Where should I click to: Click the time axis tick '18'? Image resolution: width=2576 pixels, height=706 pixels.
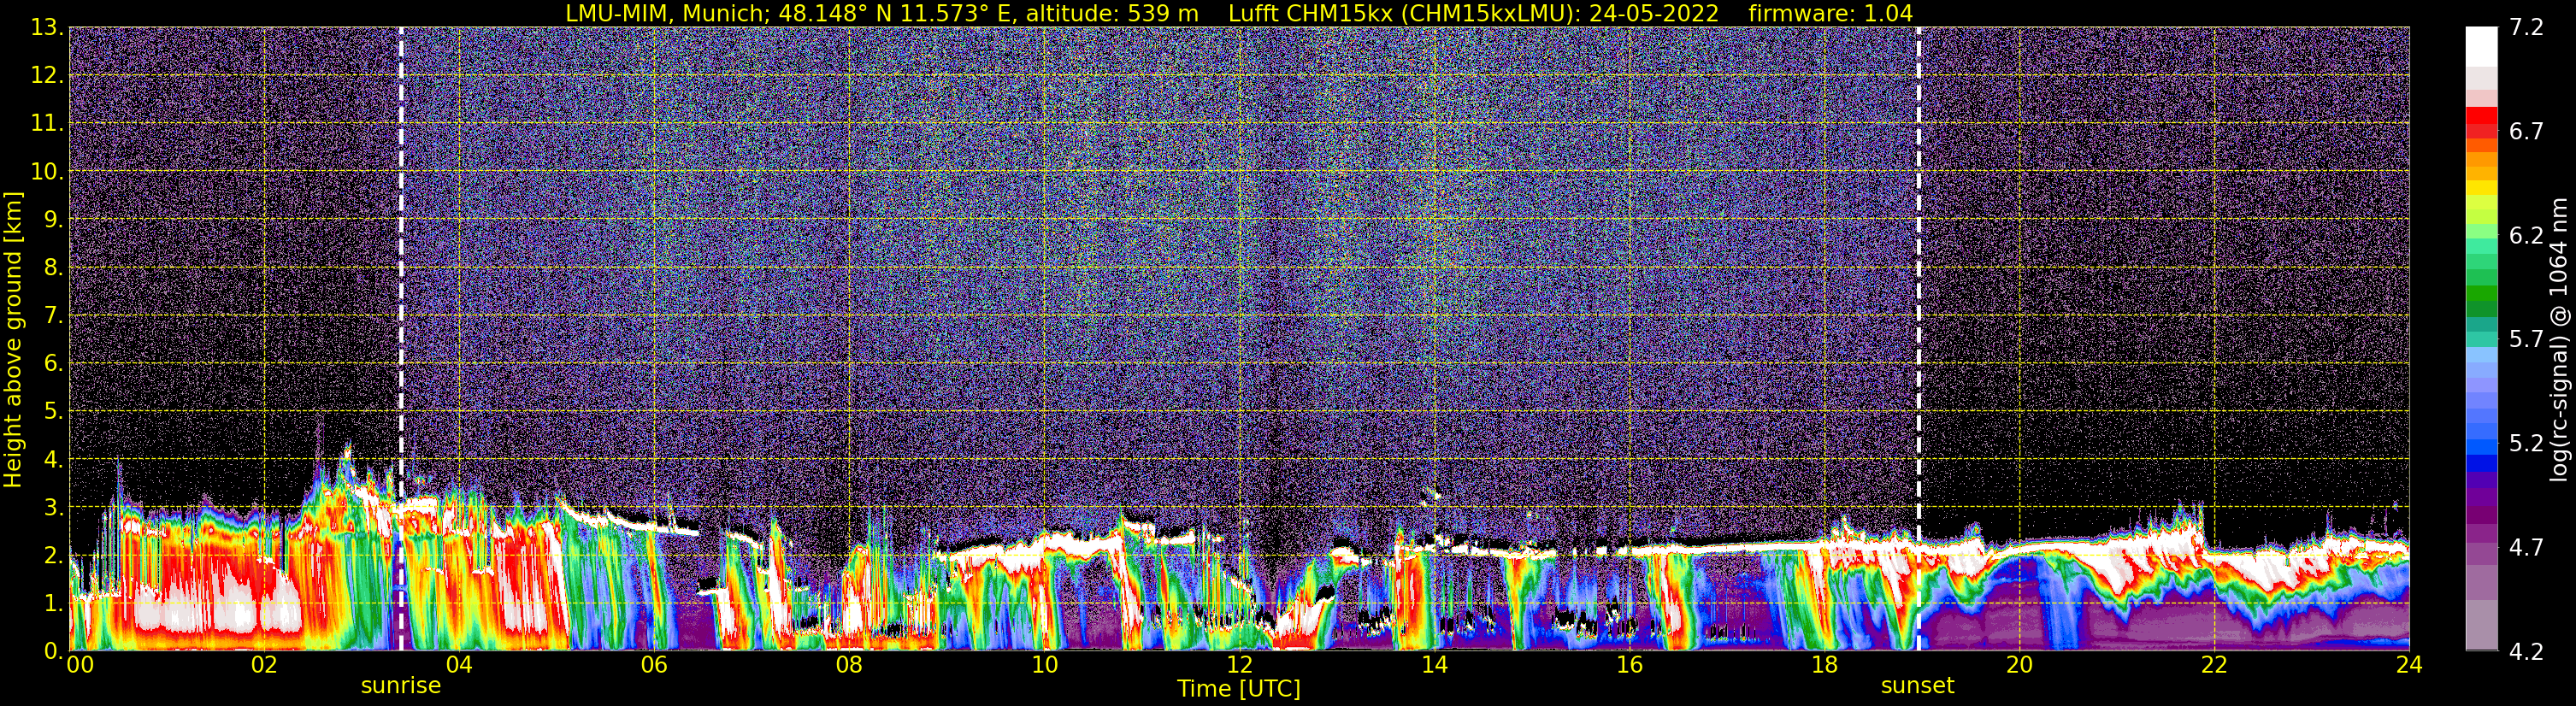coord(1824,665)
